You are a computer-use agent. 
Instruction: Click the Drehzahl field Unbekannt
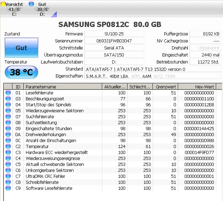[x=205, y=48]
